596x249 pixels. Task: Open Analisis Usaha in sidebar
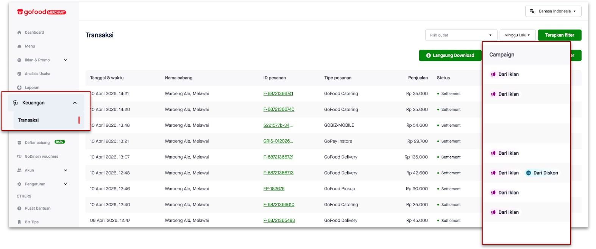[x=37, y=74]
